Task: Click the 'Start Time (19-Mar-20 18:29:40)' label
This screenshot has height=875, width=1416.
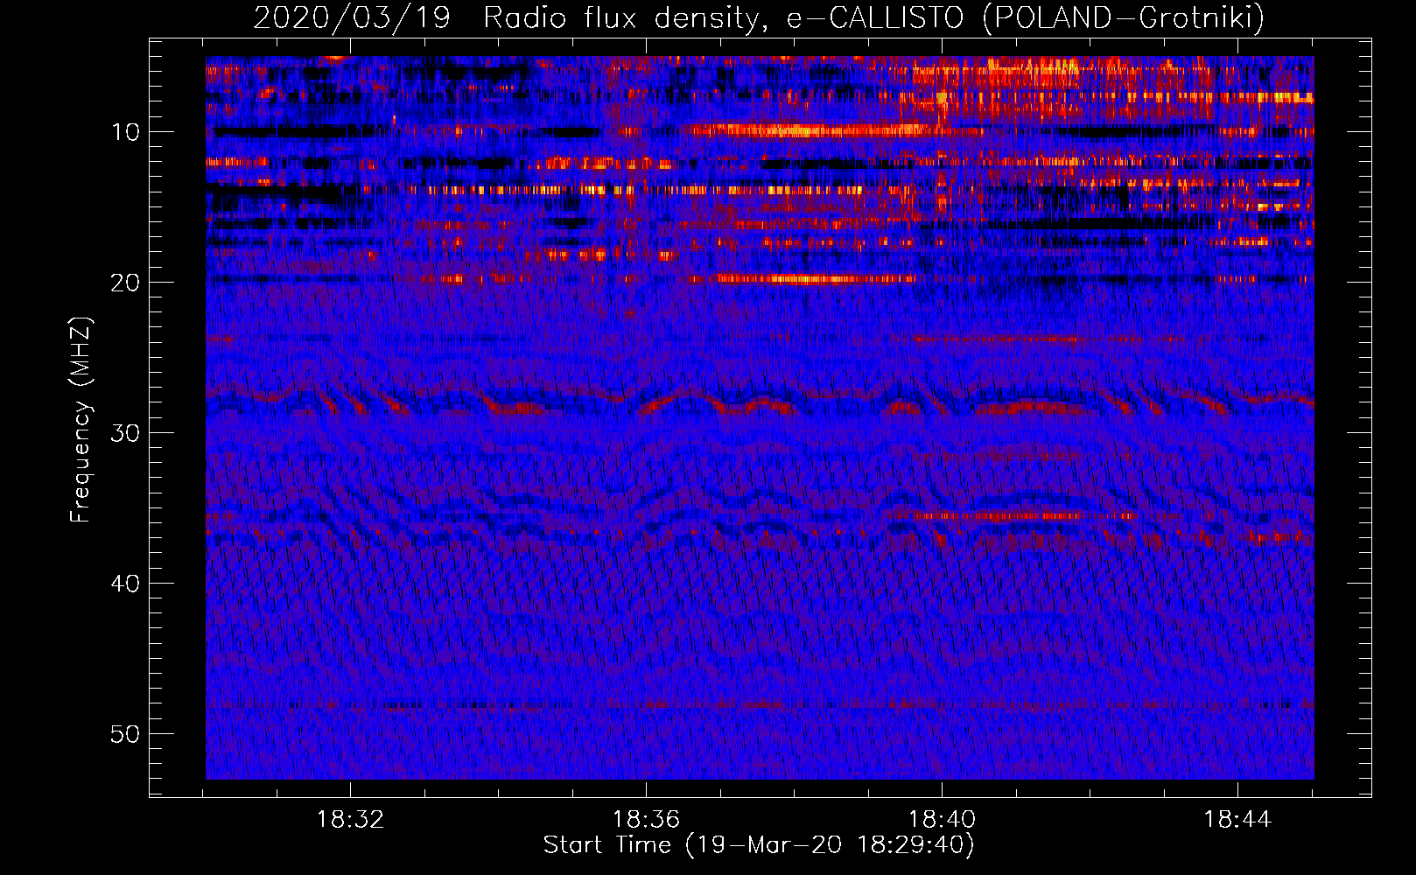Action: point(759,845)
